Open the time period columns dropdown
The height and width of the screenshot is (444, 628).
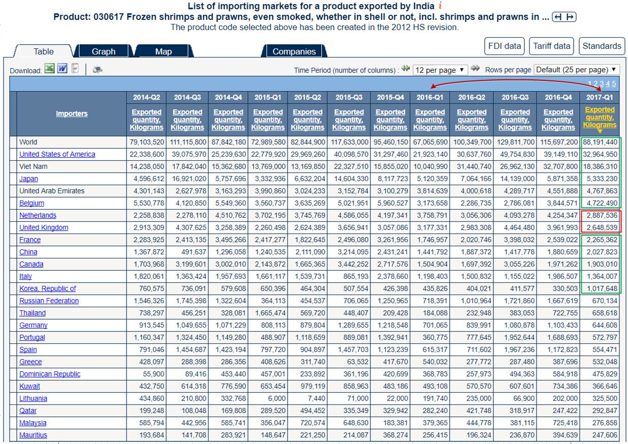[440, 70]
